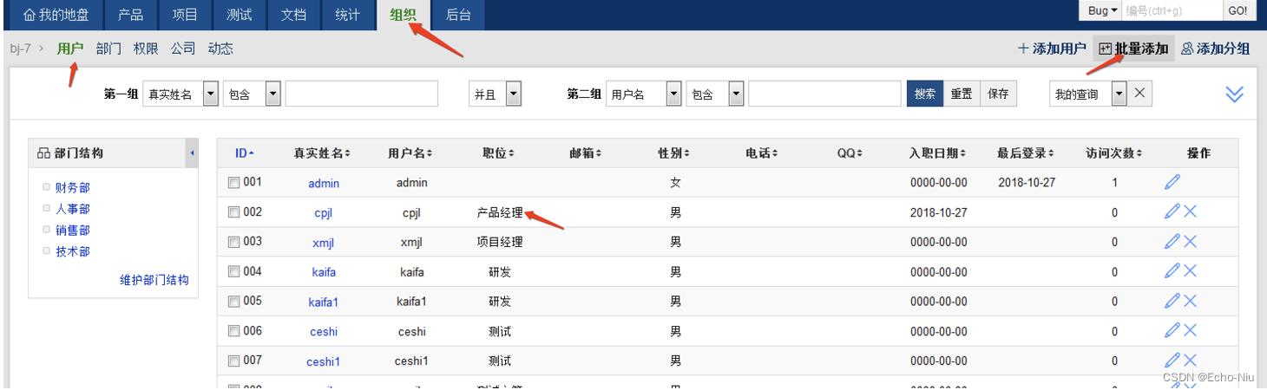Open the 测试 main tab
Image resolution: width=1267 pixels, height=390 pixels.
(239, 15)
